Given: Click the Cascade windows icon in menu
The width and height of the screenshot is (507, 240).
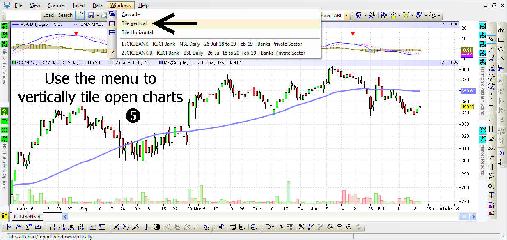Looking at the screenshot, I should coord(112,14).
